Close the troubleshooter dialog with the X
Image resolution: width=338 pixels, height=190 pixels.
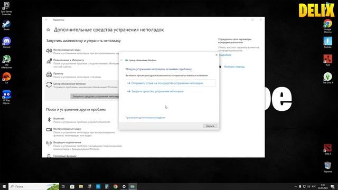pos(217,55)
